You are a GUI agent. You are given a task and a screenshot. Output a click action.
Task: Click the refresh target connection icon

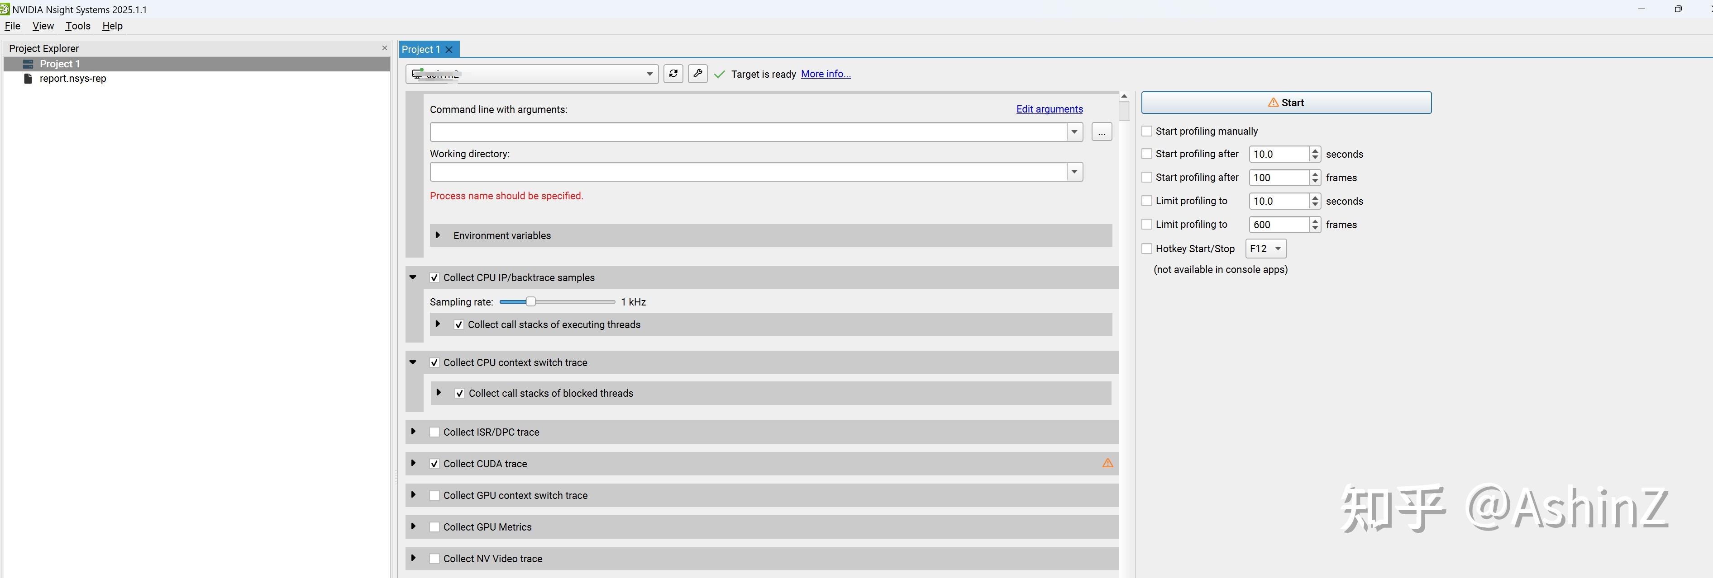point(673,74)
